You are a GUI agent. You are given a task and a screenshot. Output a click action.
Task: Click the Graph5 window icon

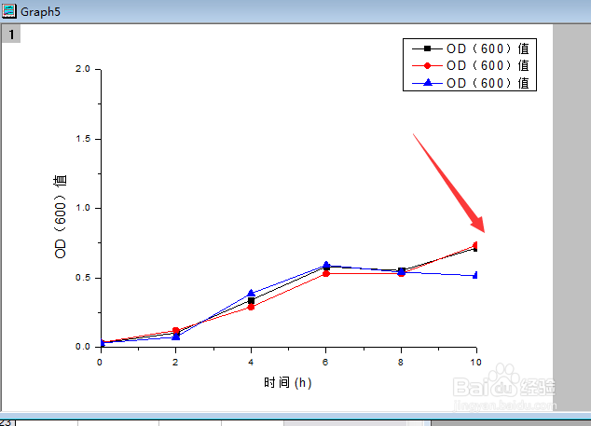click(x=9, y=10)
